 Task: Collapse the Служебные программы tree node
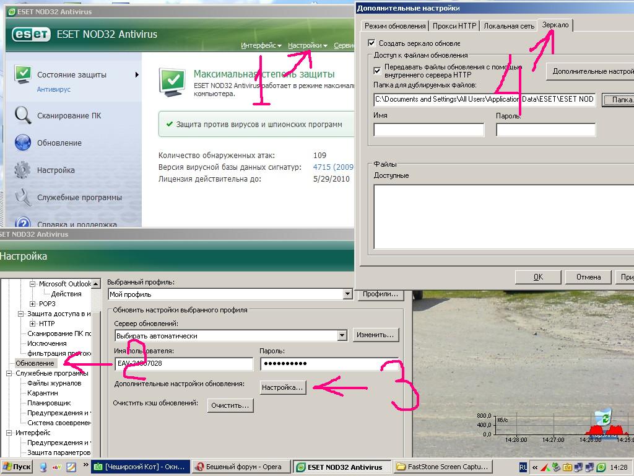point(9,374)
